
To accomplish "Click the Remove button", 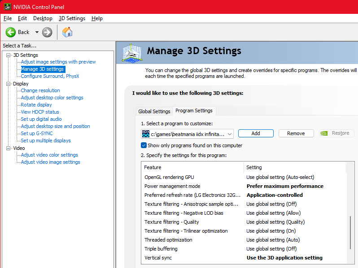I will (x=296, y=133).
